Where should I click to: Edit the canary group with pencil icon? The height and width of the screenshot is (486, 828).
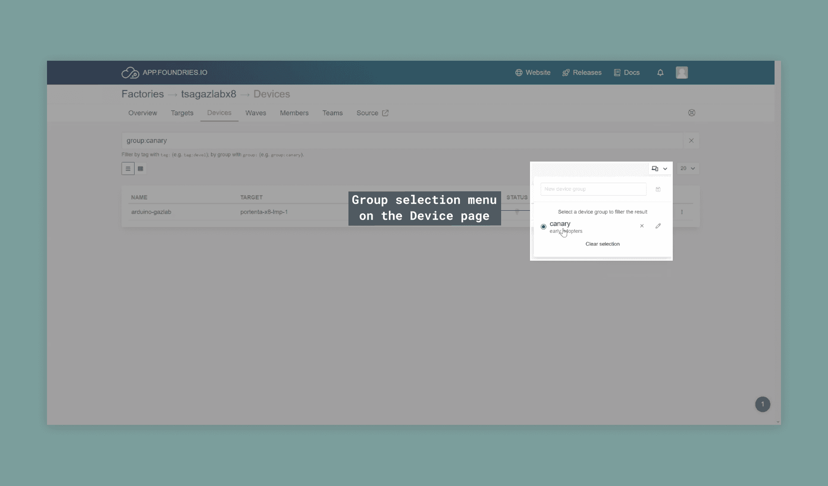[x=658, y=226]
